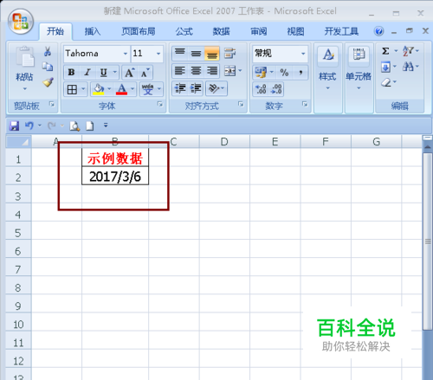
Task: Expand the fill color dropdown arrow
Action: tap(109, 89)
